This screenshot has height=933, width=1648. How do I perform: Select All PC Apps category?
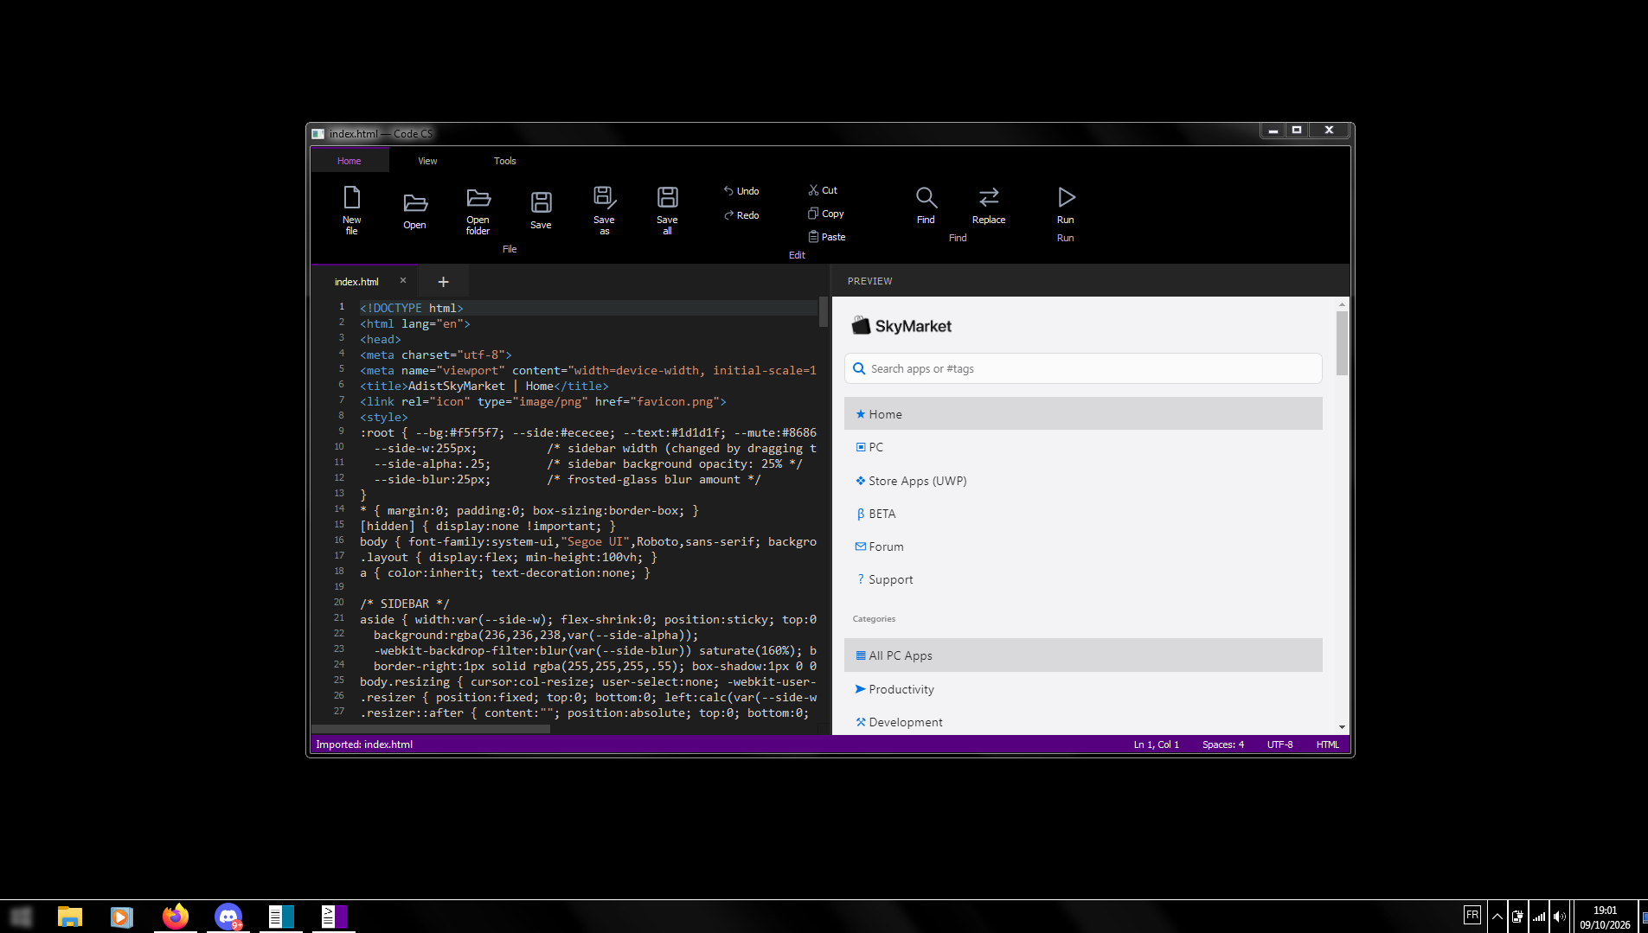pyautogui.click(x=1083, y=655)
